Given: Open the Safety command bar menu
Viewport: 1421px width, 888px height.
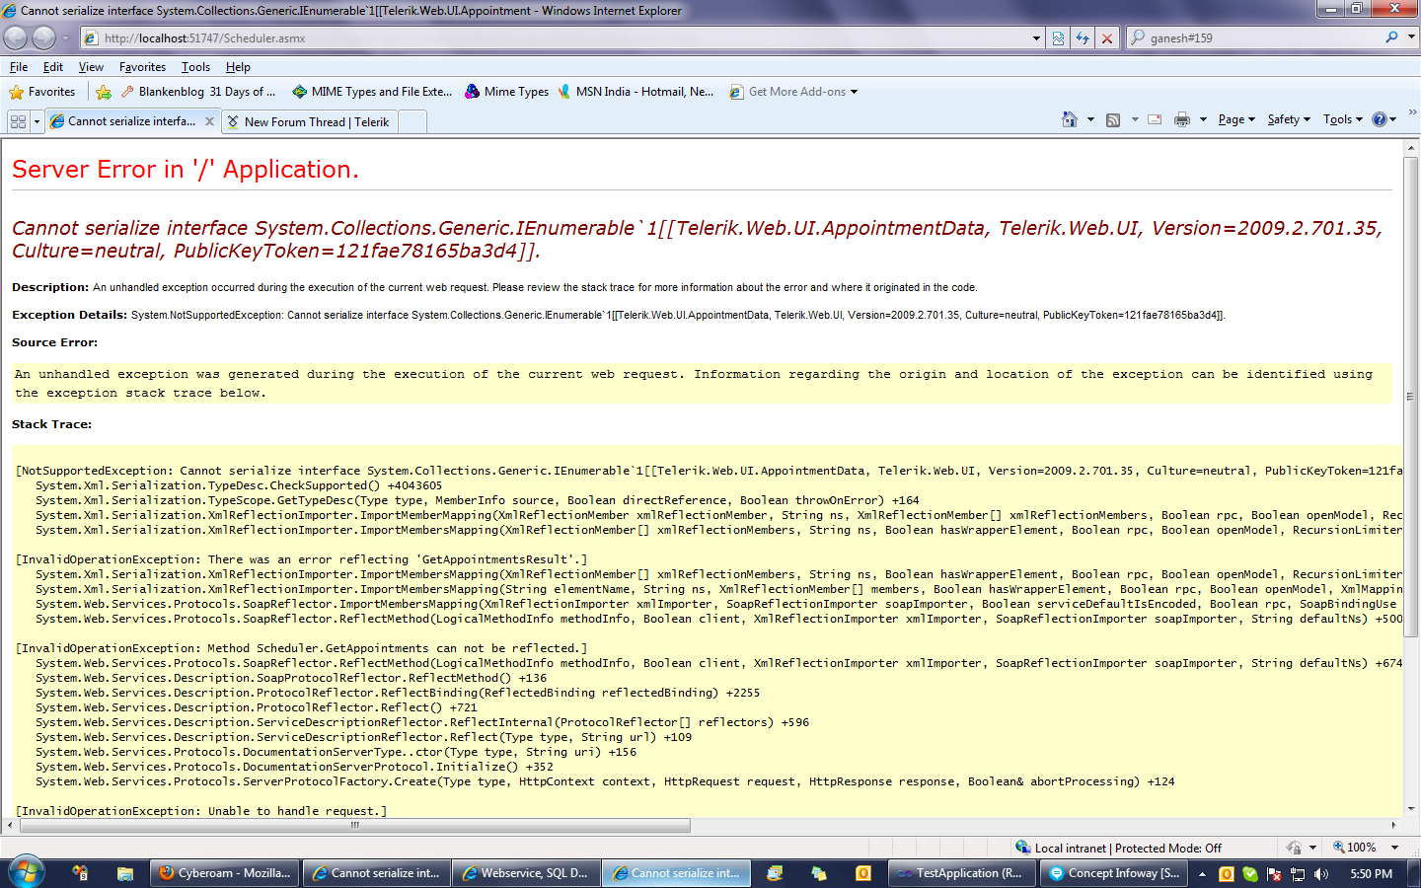Looking at the screenshot, I should coord(1289,119).
